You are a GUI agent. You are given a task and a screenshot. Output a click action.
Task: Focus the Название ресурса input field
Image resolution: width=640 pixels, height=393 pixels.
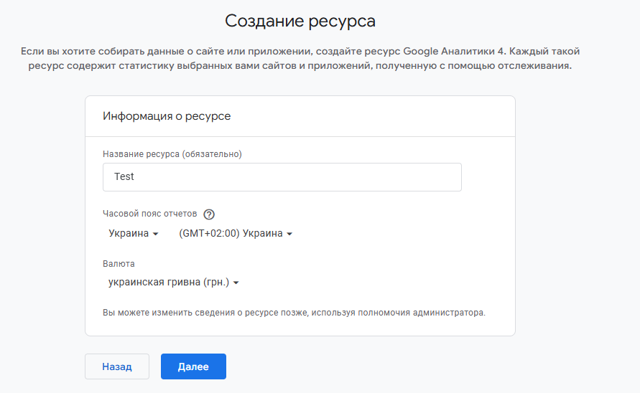click(282, 177)
